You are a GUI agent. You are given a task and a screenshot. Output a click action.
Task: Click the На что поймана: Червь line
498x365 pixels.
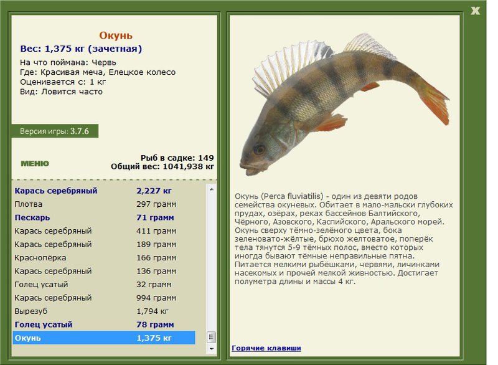68,62
